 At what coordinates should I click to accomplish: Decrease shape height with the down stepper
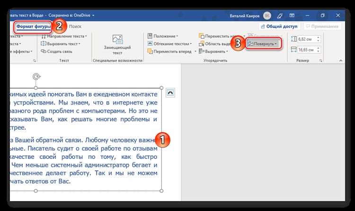coord(319,41)
